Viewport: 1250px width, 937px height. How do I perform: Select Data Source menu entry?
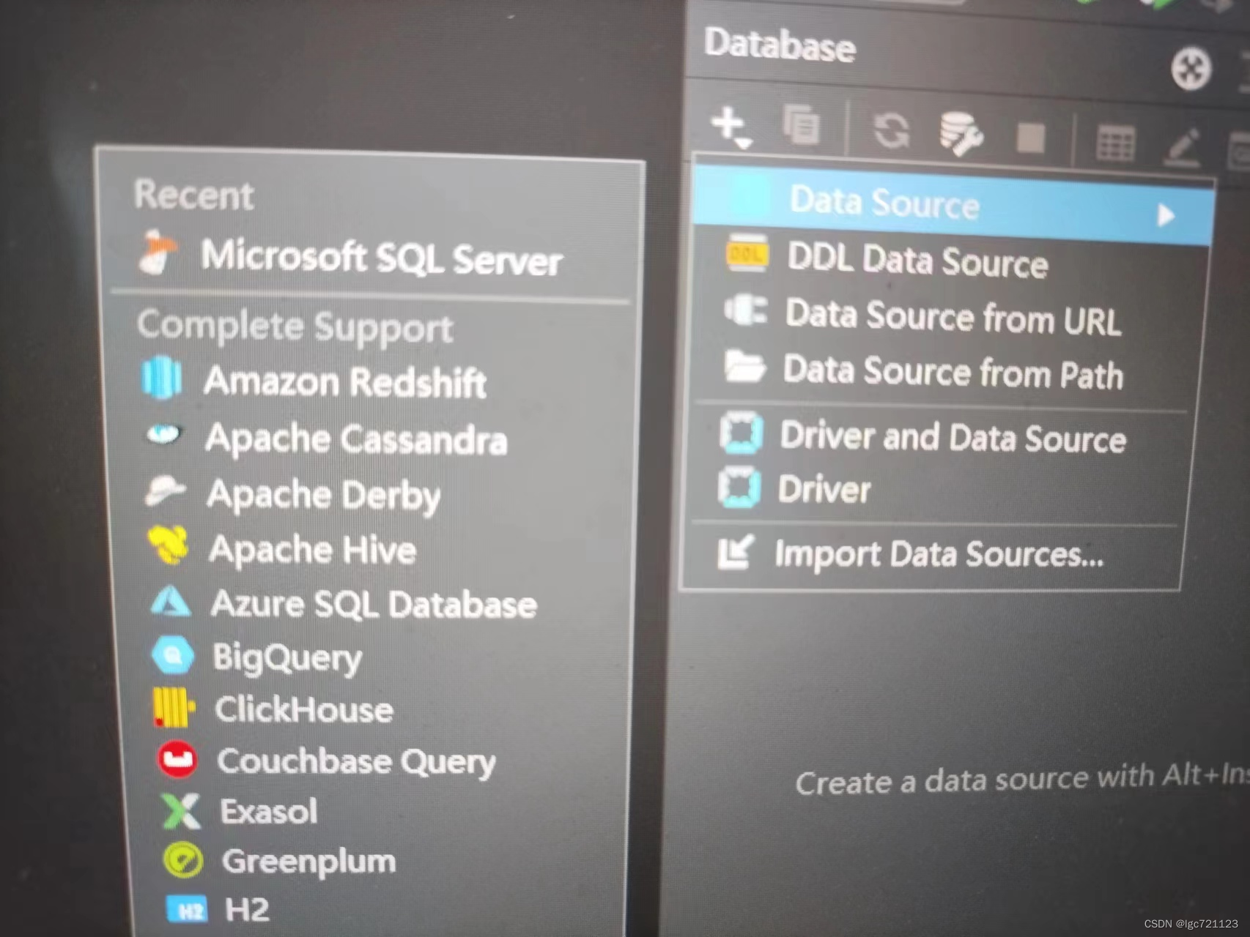[952, 206]
